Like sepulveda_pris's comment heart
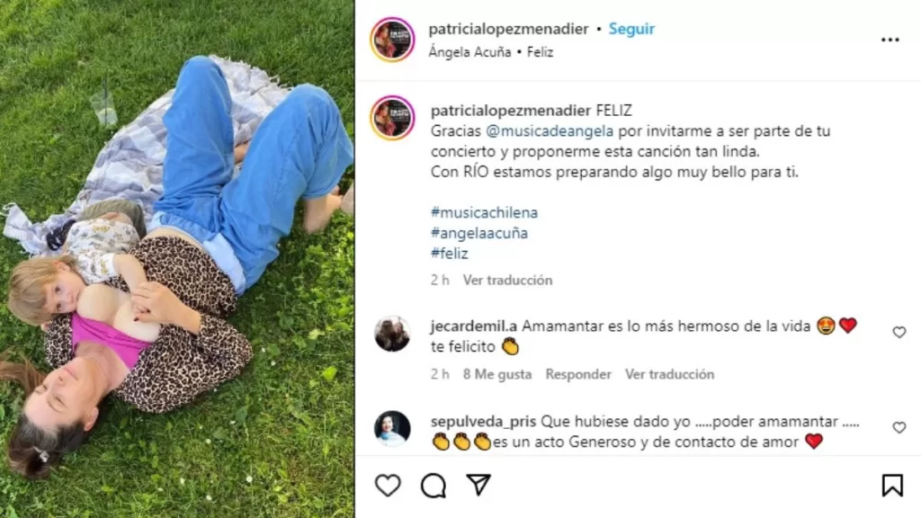 point(899,427)
